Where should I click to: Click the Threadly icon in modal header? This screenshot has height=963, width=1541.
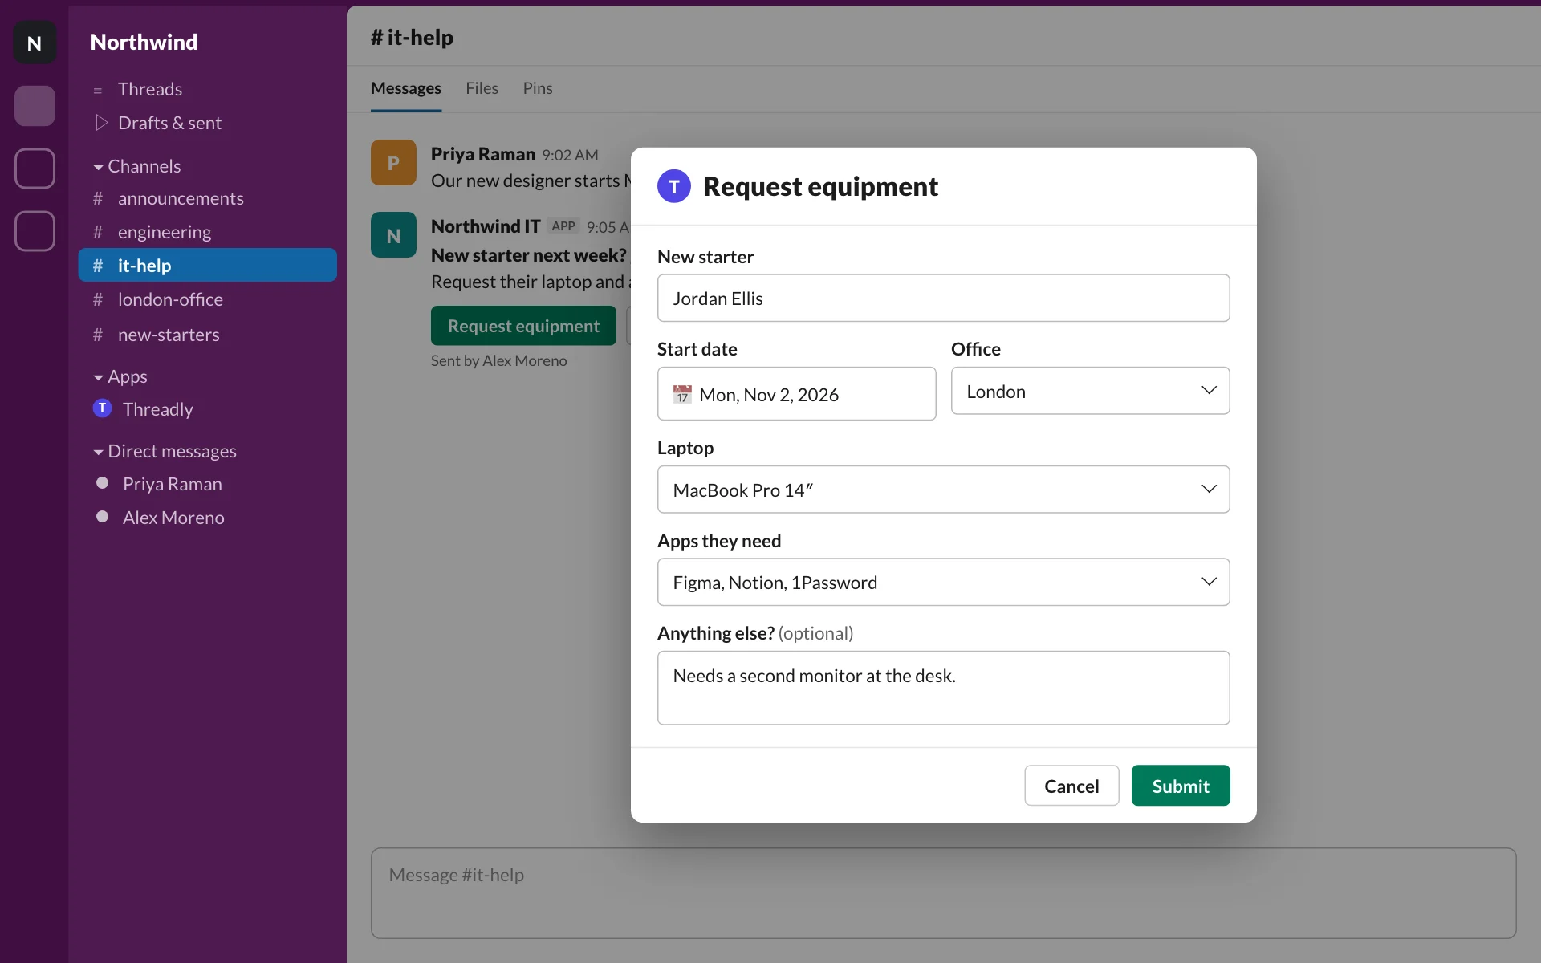click(x=674, y=186)
